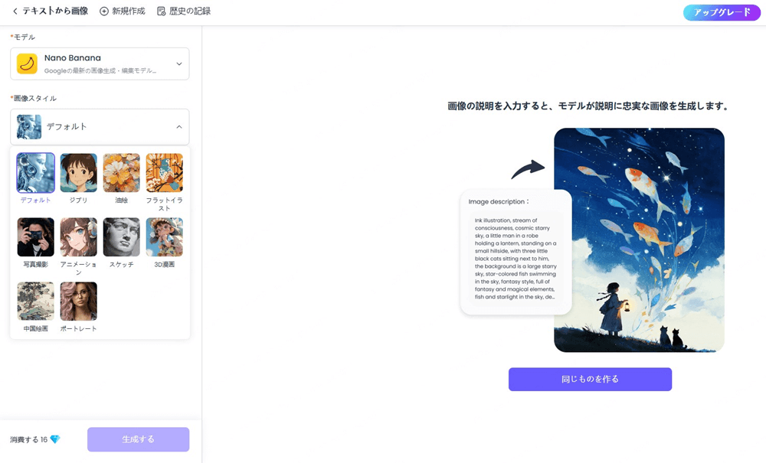Viewport: 766px width, 463px height.
Task: Click the デフォルト label under first thumbnail
Action: point(35,200)
